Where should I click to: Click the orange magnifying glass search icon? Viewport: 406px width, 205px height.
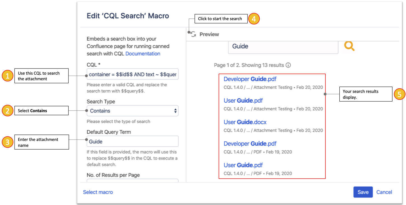(349, 46)
